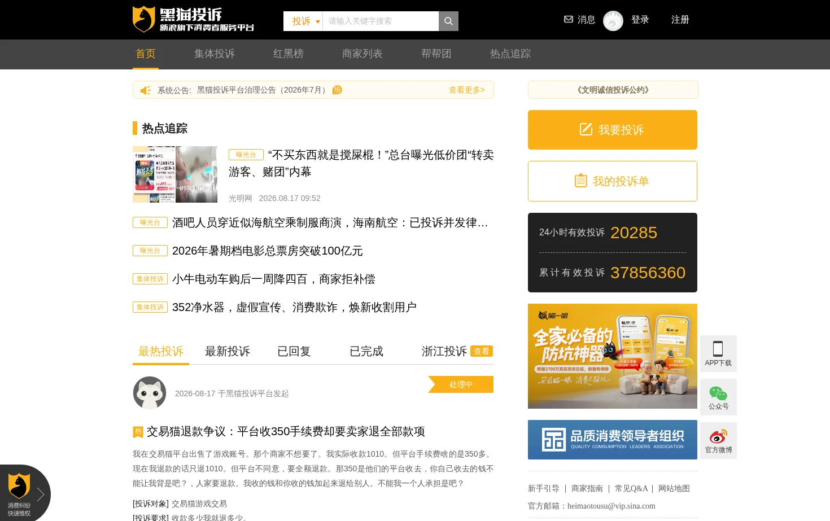Open the 海南航空 制服商演 article
This screenshot has width=830, height=521.
point(330,222)
